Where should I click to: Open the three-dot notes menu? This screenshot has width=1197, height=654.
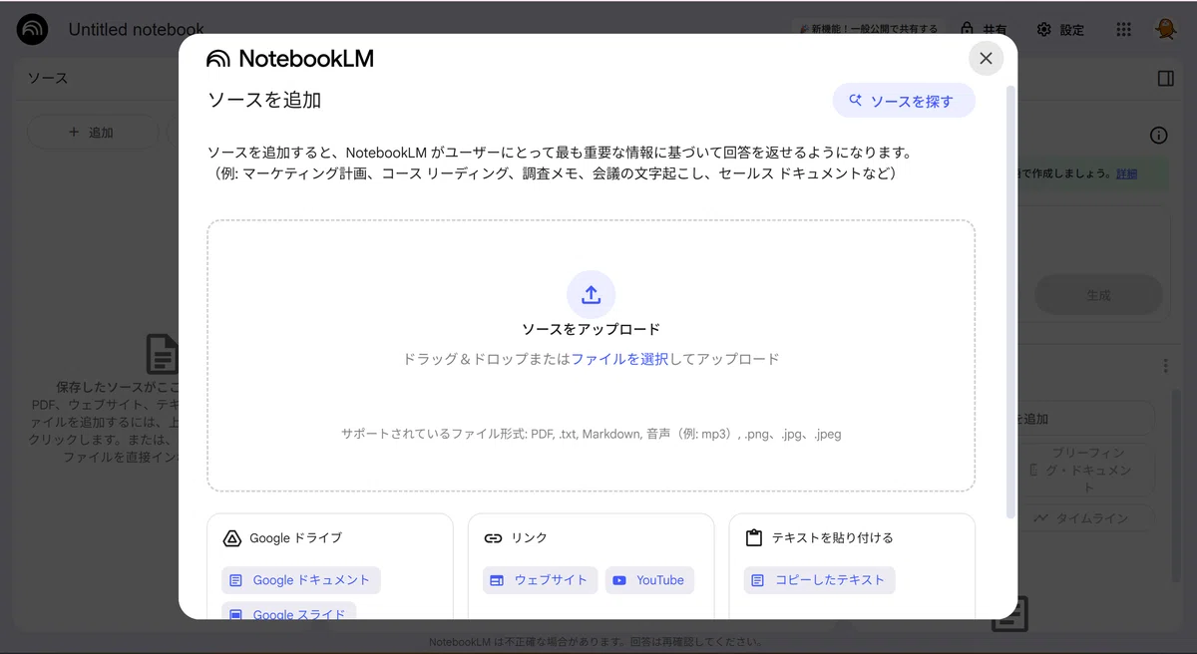point(1165,367)
